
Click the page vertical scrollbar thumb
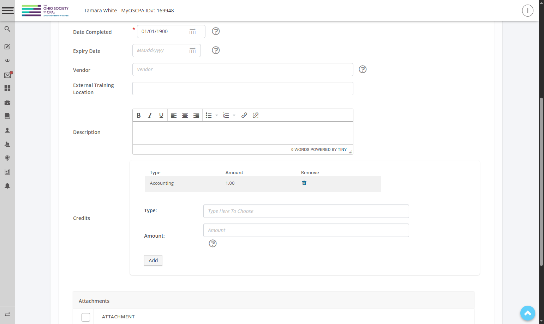click(x=541, y=182)
